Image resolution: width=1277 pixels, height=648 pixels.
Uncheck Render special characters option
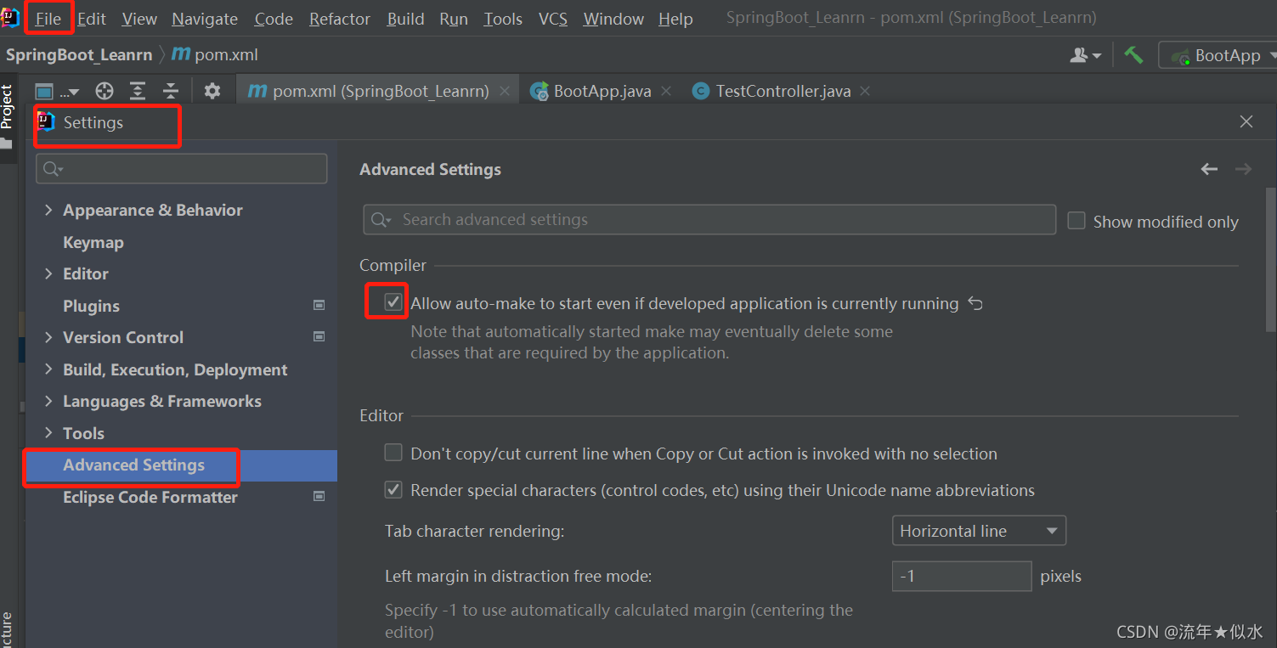pos(393,489)
